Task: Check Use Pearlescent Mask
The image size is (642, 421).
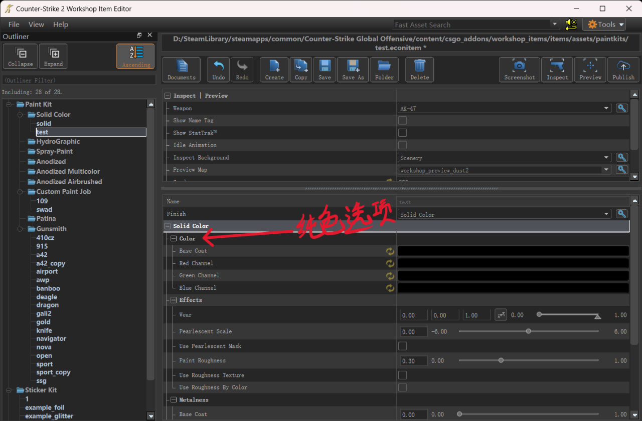Action: tap(402, 346)
